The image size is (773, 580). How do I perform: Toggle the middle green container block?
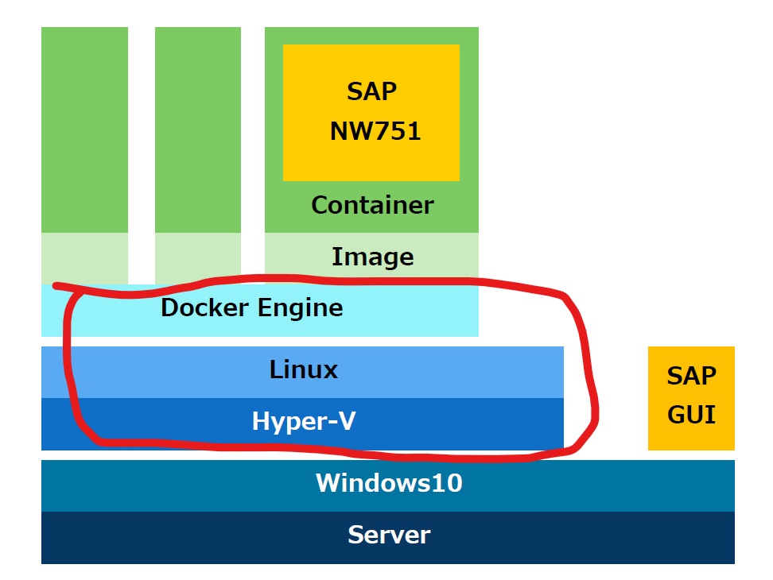198,127
